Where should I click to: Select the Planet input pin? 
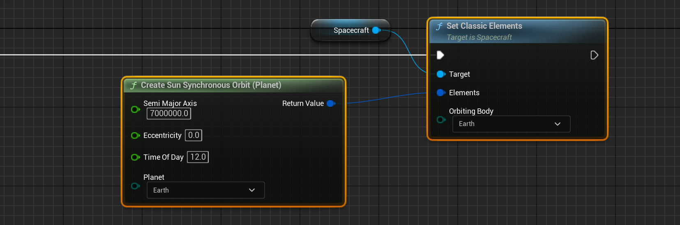coord(135,186)
